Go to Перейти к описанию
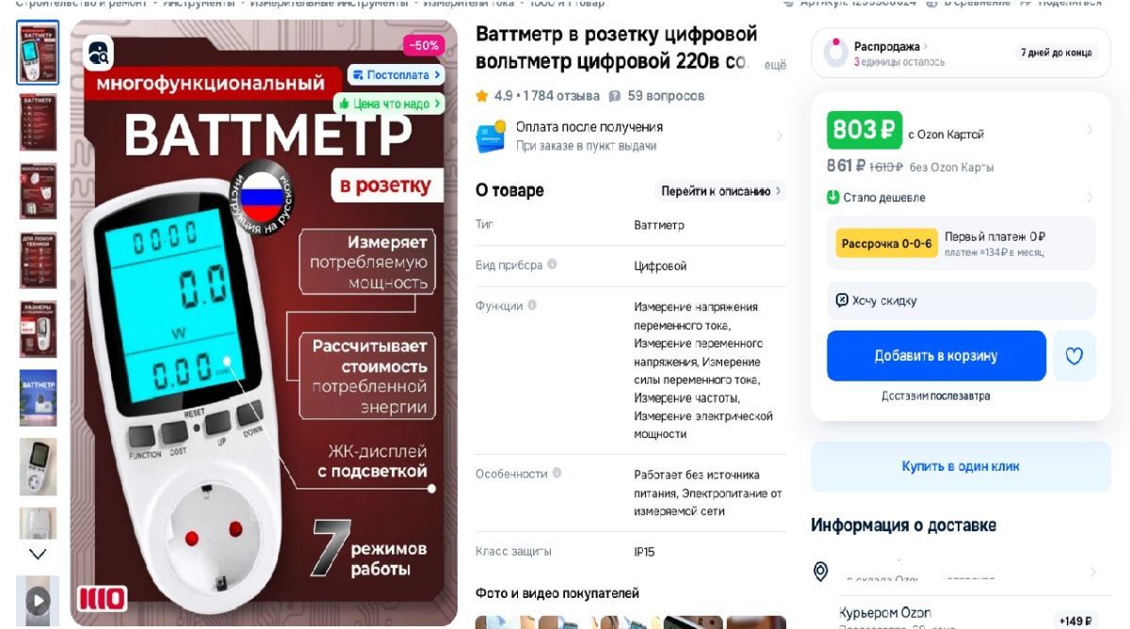This screenshot has width=1130, height=629. point(721,191)
